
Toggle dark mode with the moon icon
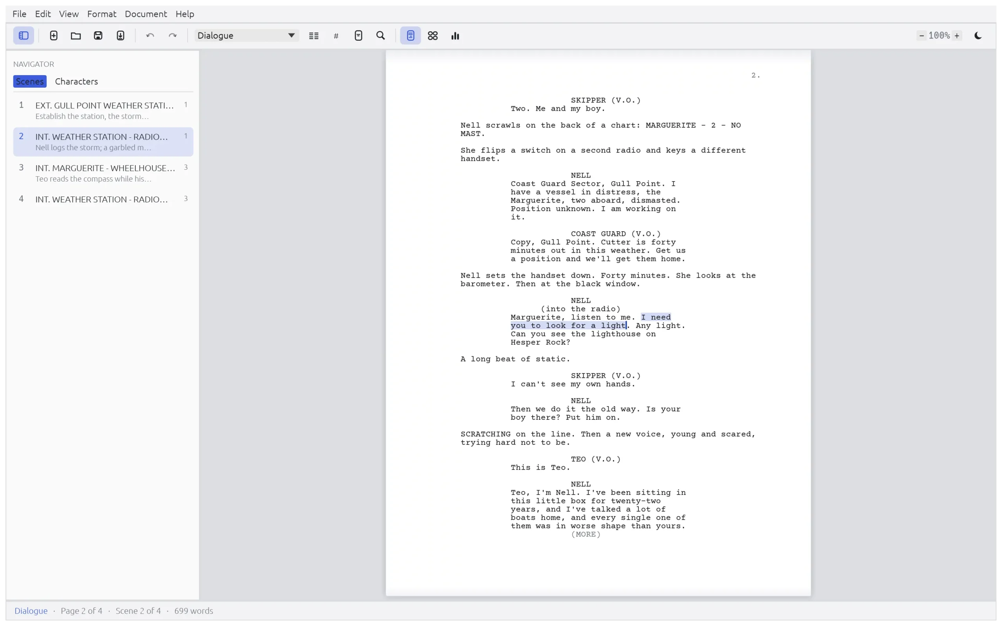(978, 36)
